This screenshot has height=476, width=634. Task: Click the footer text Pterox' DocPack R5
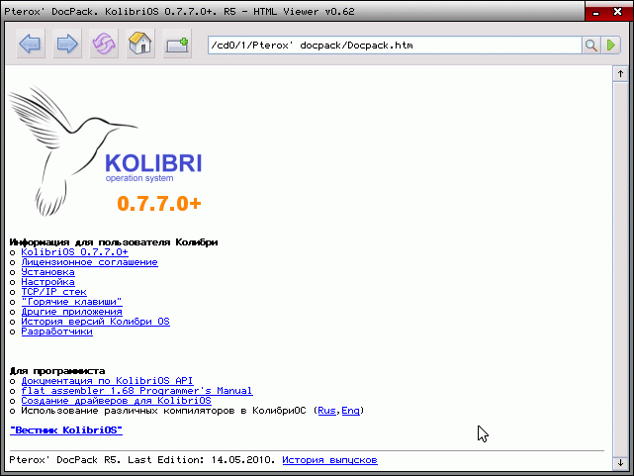click(64, 460)
